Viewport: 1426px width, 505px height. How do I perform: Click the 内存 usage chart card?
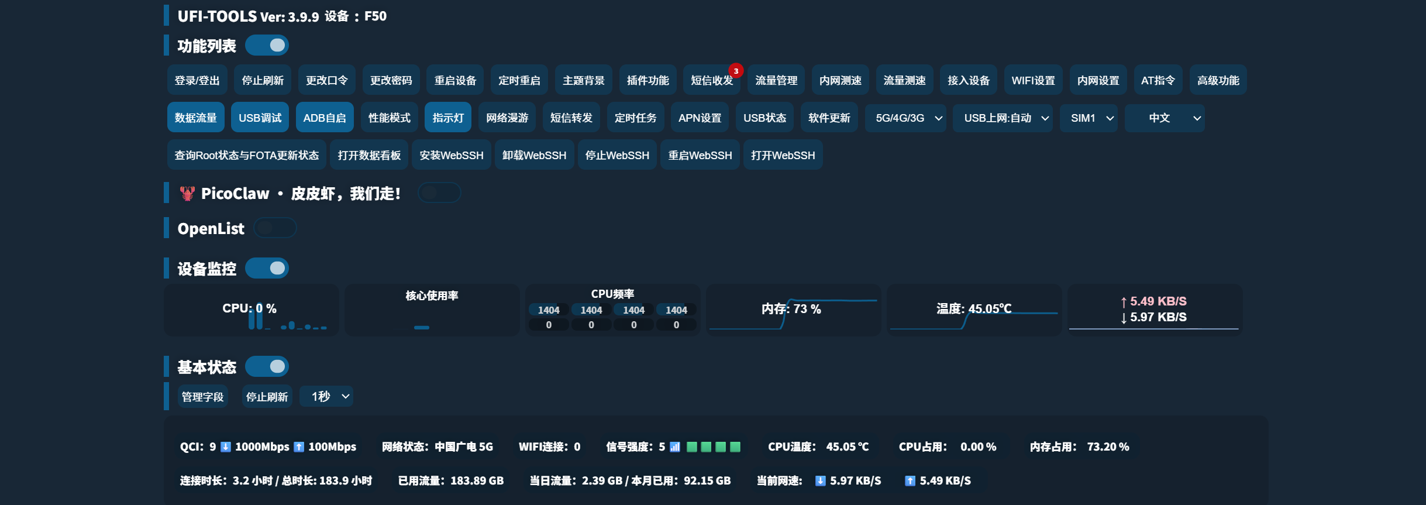tap(793, 310)
